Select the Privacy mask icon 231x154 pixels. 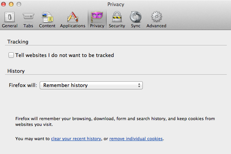[x=97, y=17]
